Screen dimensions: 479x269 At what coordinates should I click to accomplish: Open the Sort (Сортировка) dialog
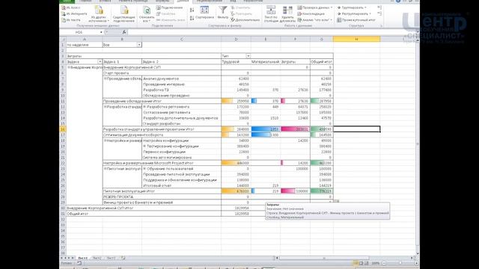[x=204, y=13]
